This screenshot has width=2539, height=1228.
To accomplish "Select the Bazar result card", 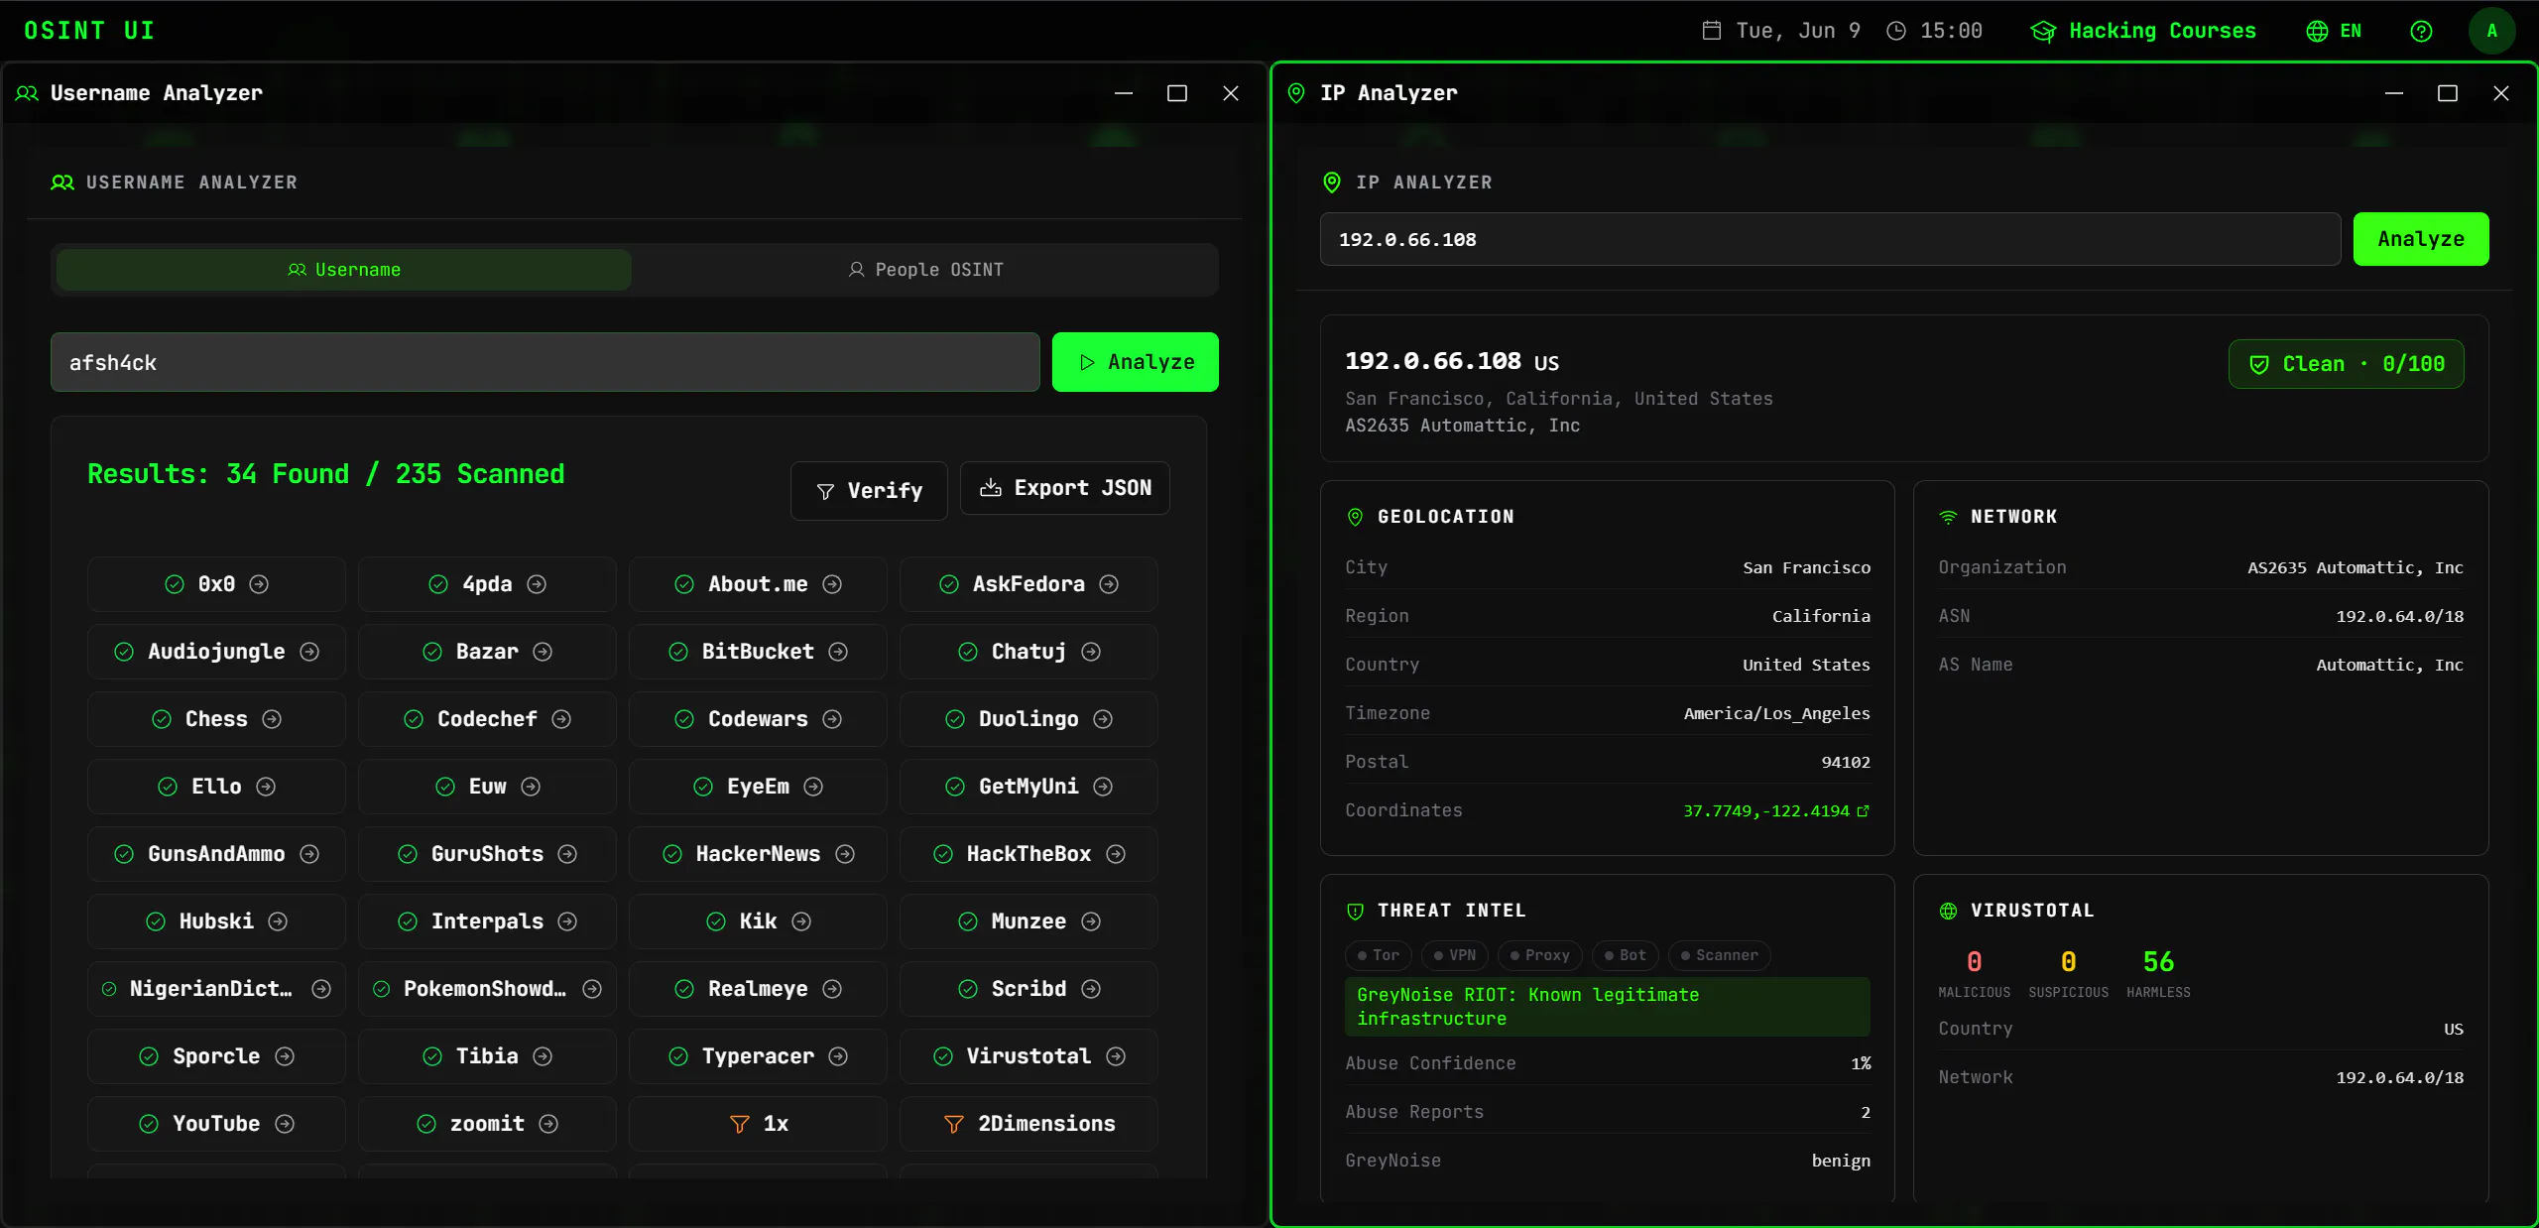I will tap(487, 652).
